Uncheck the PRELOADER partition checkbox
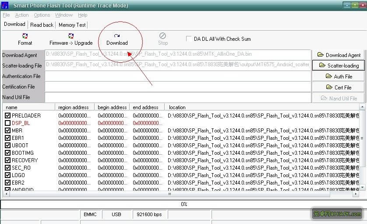367x224 pixels. (x=8, y=116)
